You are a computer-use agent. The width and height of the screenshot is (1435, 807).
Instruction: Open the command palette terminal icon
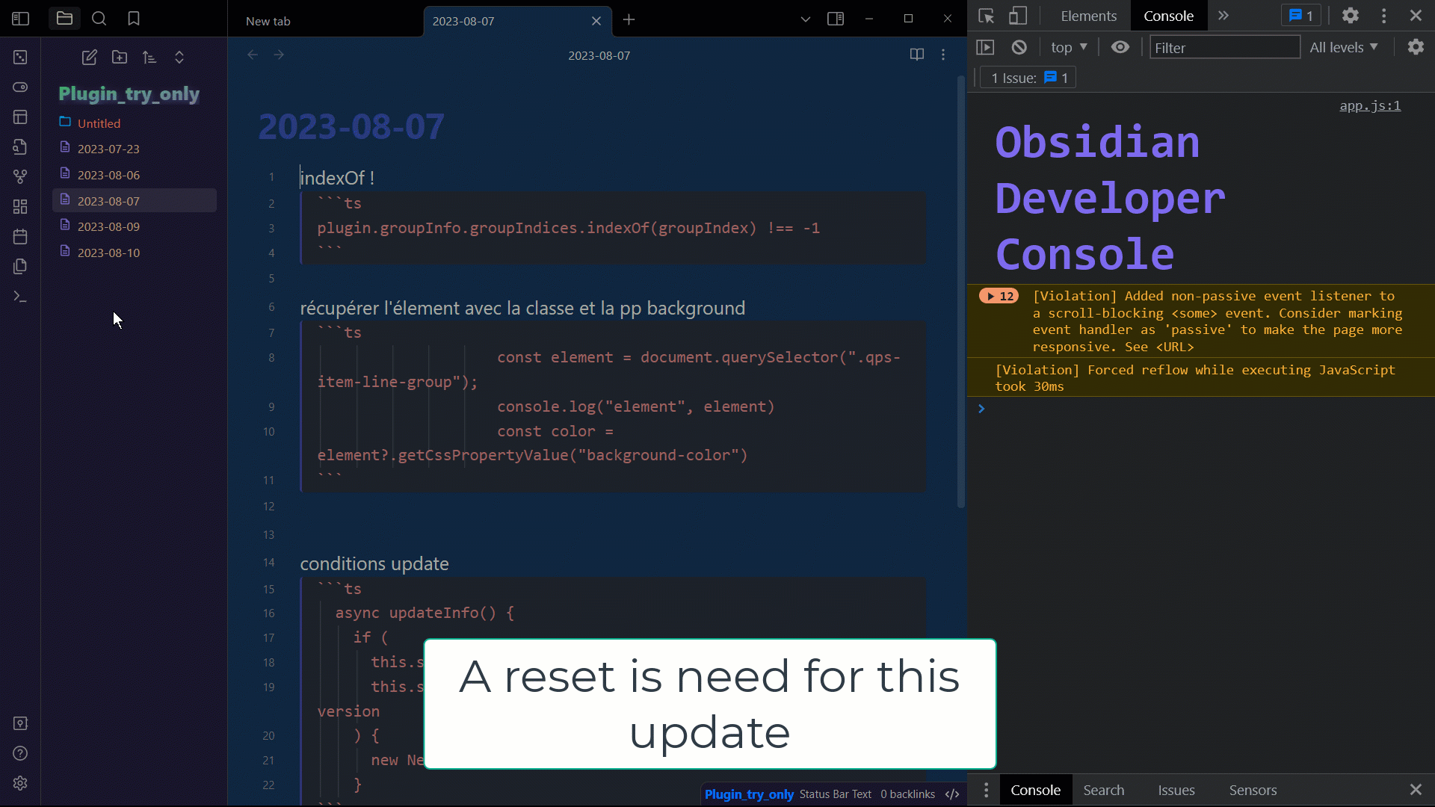[20, 297]
